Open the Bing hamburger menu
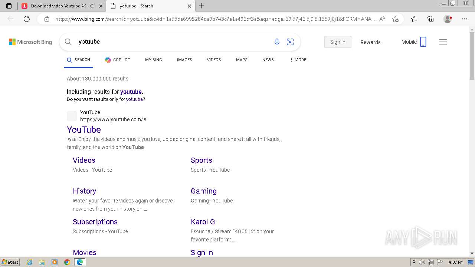Viewport: 475px width, 267px height. point(443,42)
